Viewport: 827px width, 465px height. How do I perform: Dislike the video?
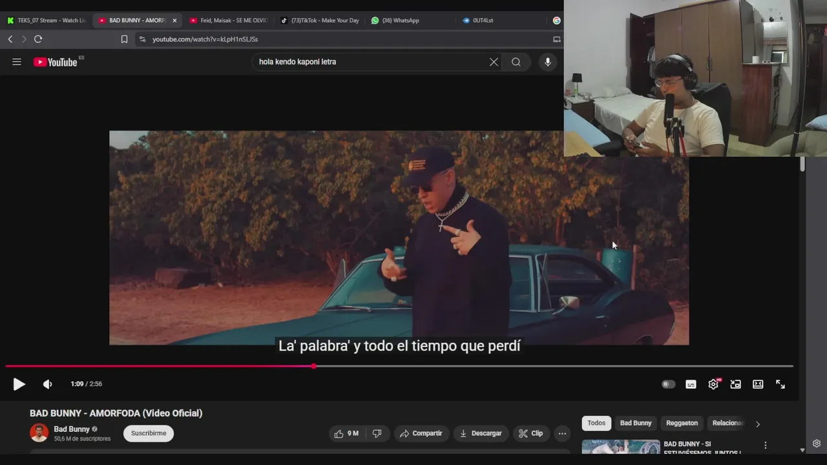pyautogui.click(x=377, y=433)
